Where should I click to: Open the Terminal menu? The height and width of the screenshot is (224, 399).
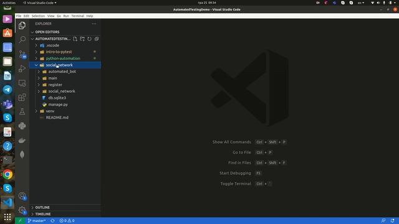coord(77,16)
